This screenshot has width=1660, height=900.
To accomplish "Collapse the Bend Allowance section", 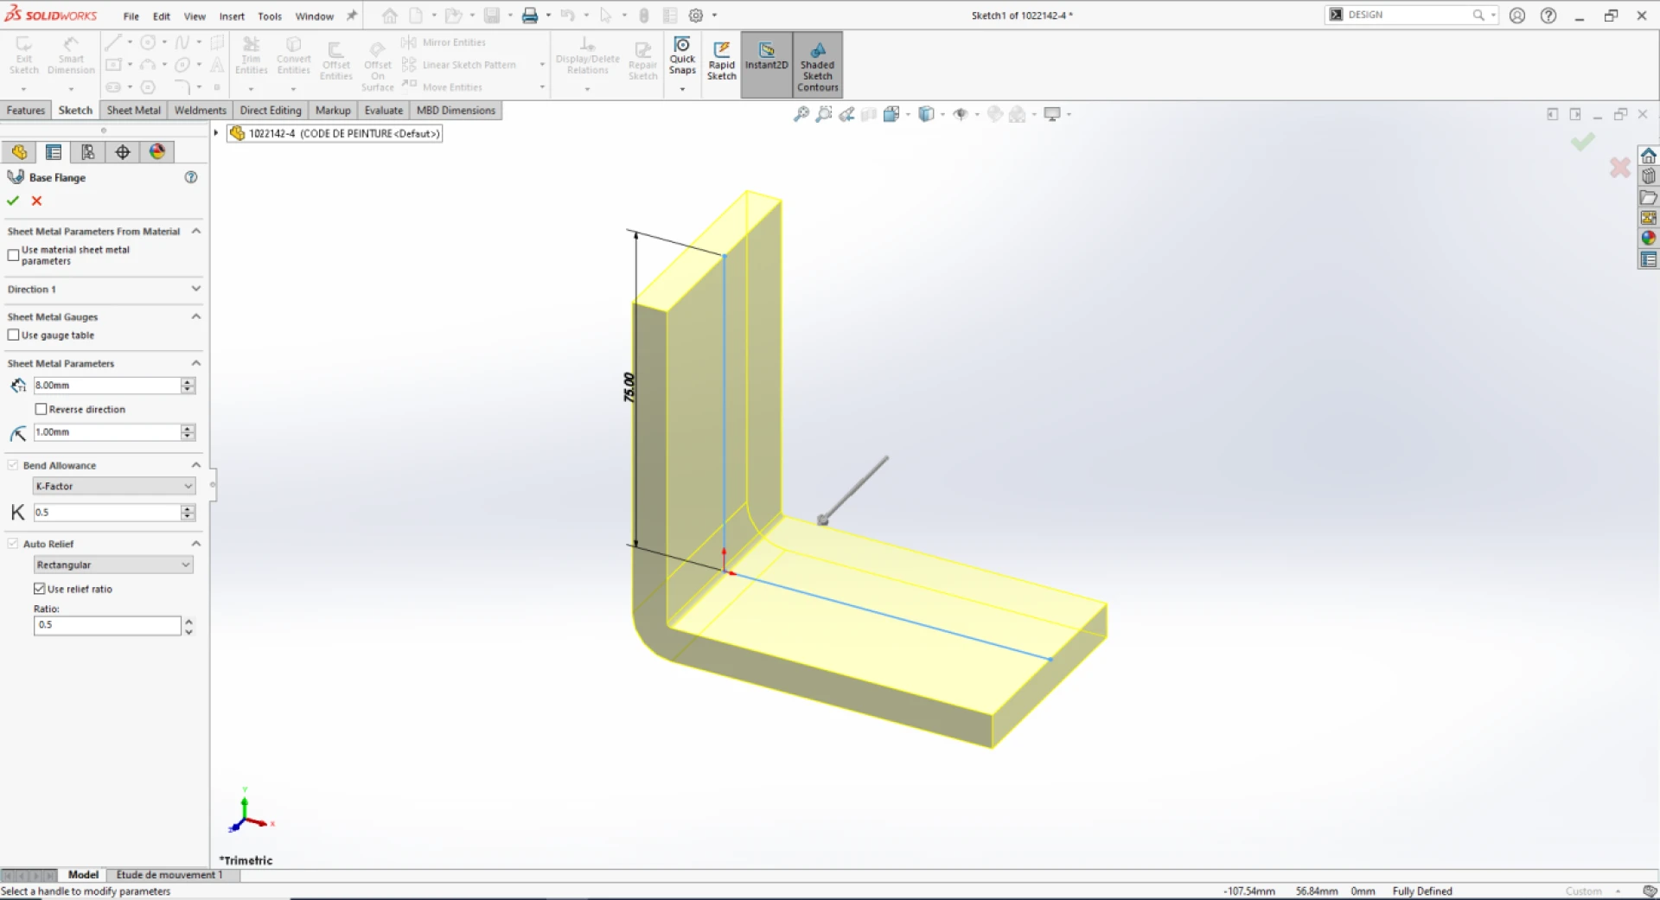I will (x=196, y=464).
